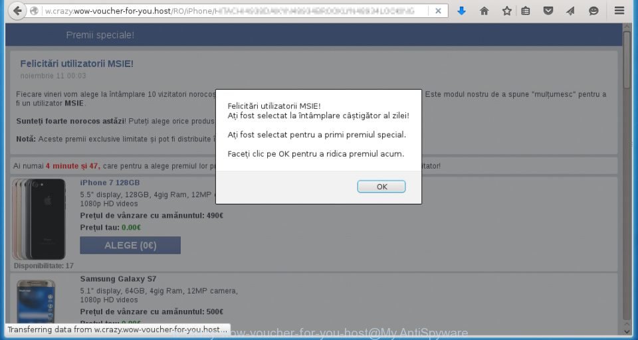Click the Samsung Galaxy S7 product image
Viewport: 638px width, 340px height.
tap(36, 301)
